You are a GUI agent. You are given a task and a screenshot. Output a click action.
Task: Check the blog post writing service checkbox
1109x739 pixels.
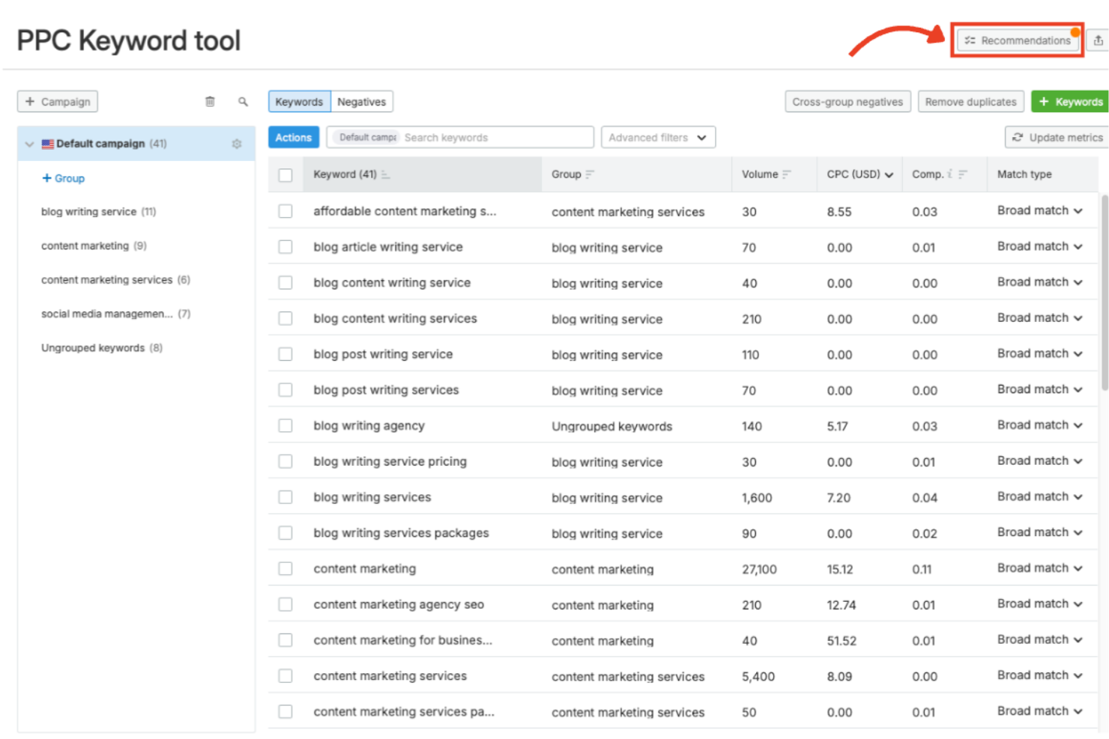coord(285,354)
